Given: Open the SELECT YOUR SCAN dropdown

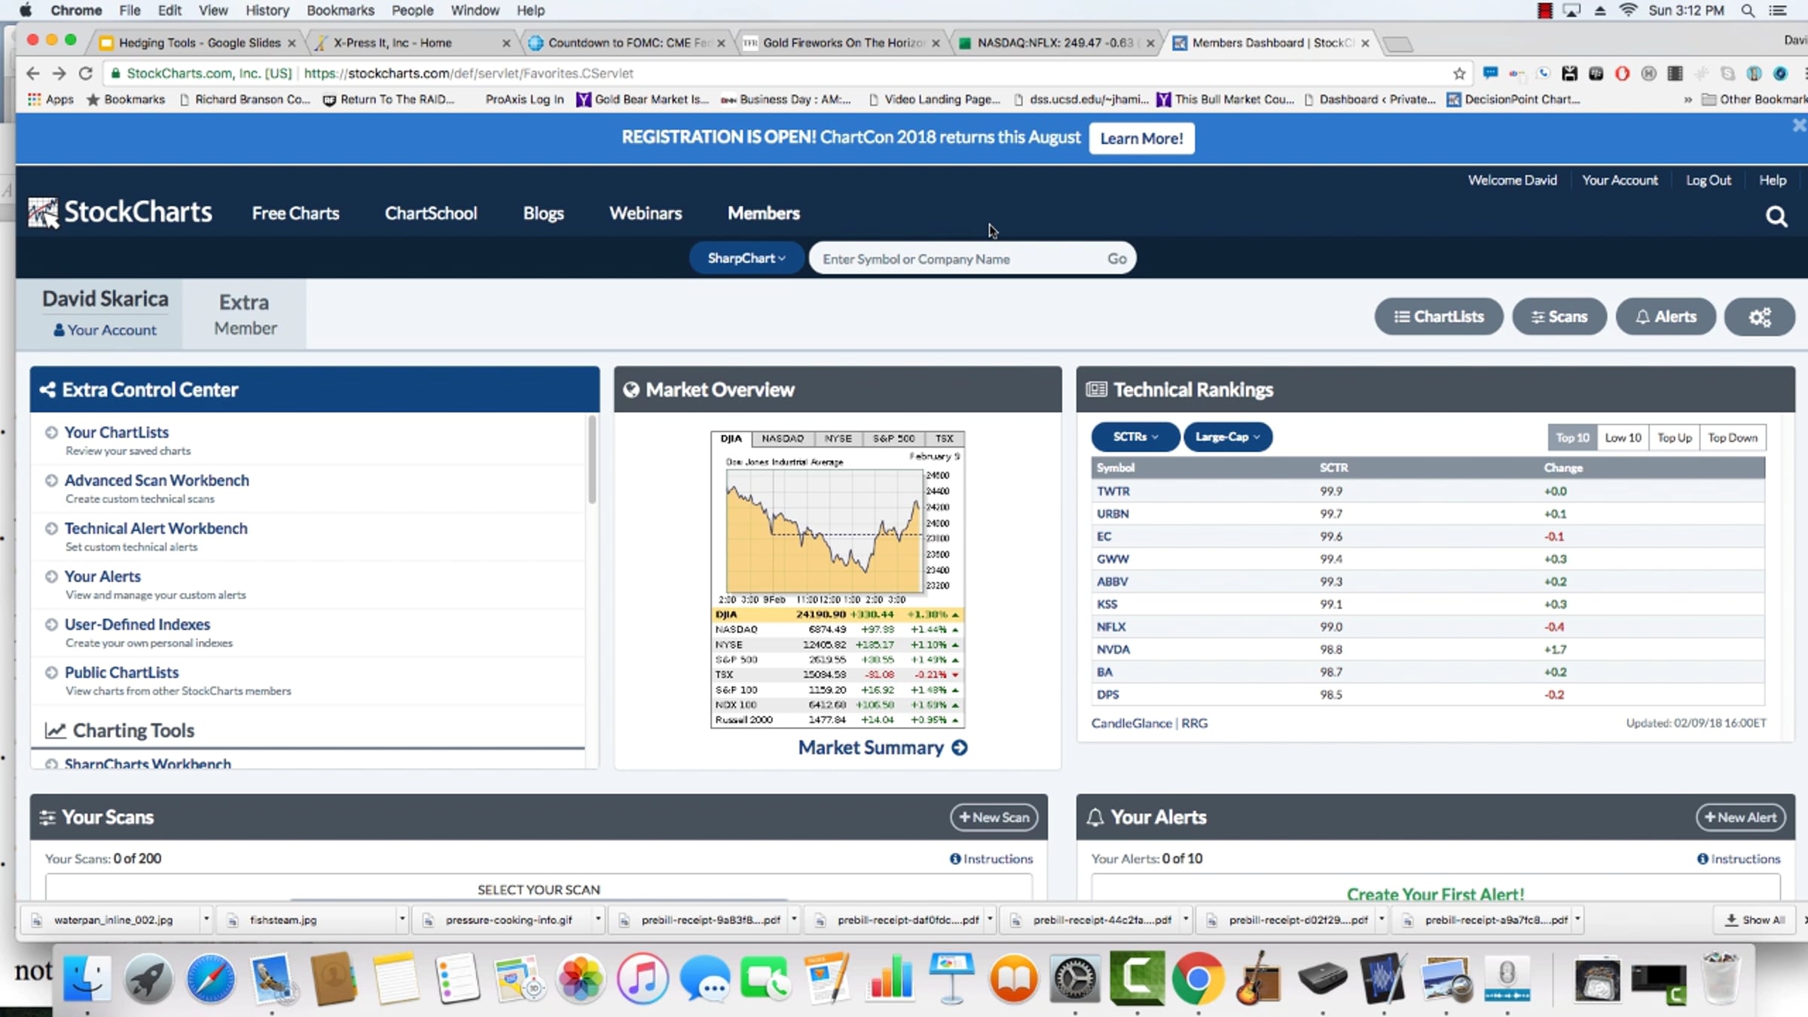Looking at the screenshot, I should tap(539, 889).
